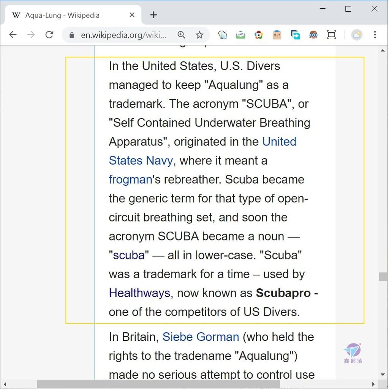
Task: Open the browser profile avatar
Action: point(356,35)
